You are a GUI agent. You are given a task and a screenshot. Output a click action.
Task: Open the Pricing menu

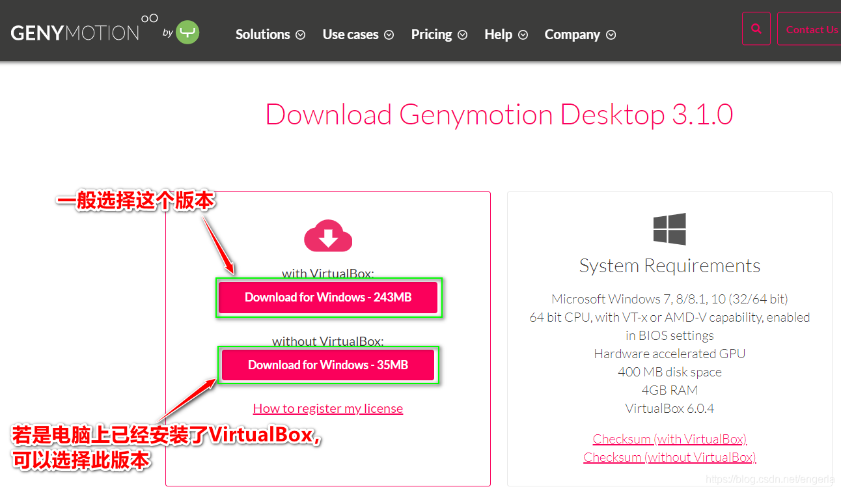coord(439,35)
